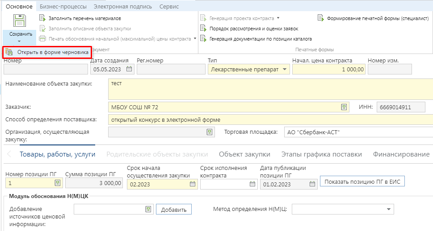Viewport: 433px width, 231px height.
Task: Switch to Этапы графика поставки tab
Action: coord(322,154)
